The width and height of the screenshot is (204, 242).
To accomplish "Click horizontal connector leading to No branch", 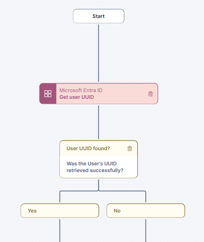I will tap(122, 191).
